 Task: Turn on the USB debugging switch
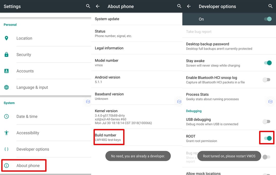[266, 122]
